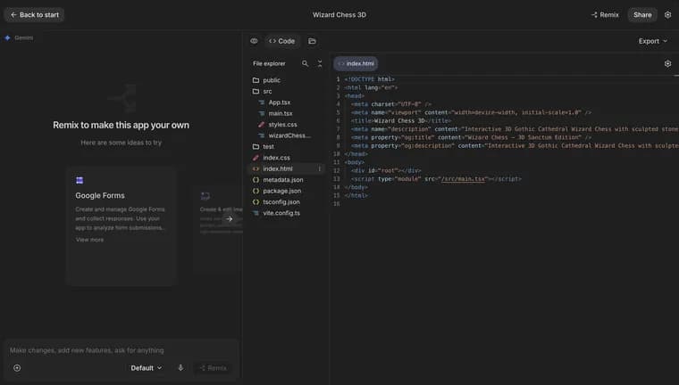Open styles.css file
The width and height of the screenshot is (679, 385).
286,125
